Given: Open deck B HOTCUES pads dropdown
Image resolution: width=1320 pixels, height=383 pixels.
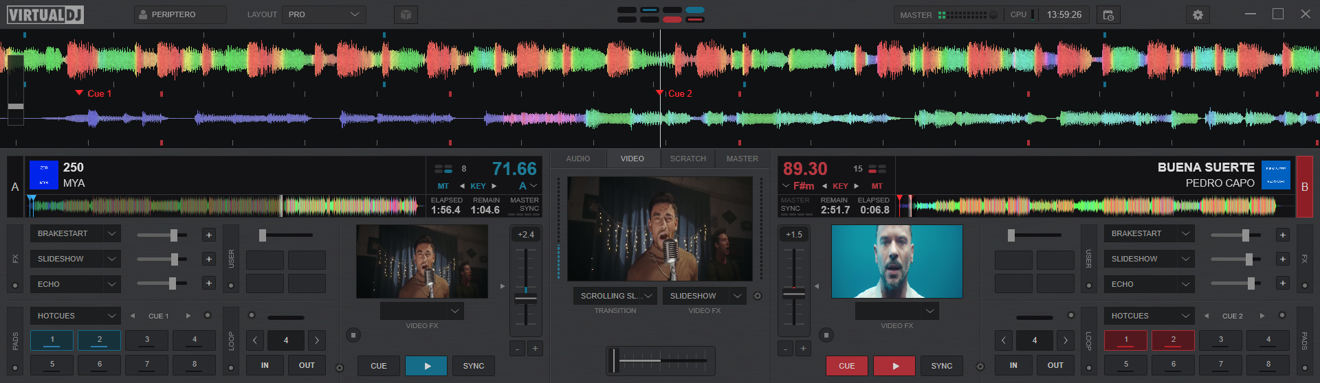Looking at the screenshot, I should 1149,316.
